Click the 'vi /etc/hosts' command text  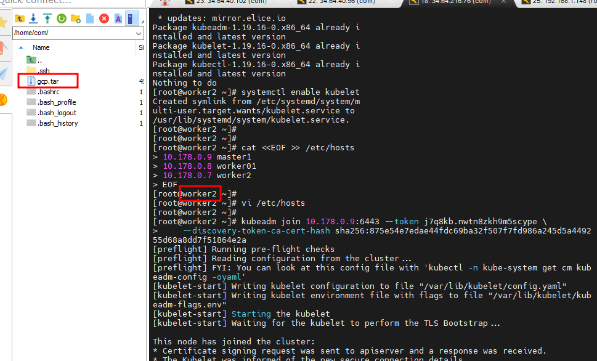pyautogui.click(x=273, y=203)
